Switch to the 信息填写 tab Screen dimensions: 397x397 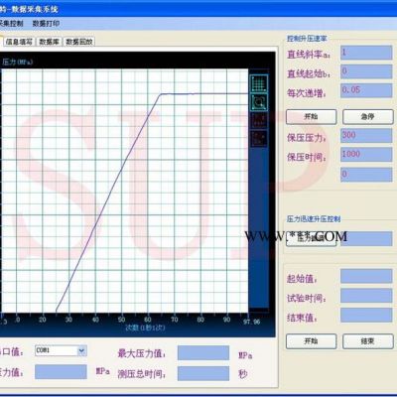tap(19, 42)
